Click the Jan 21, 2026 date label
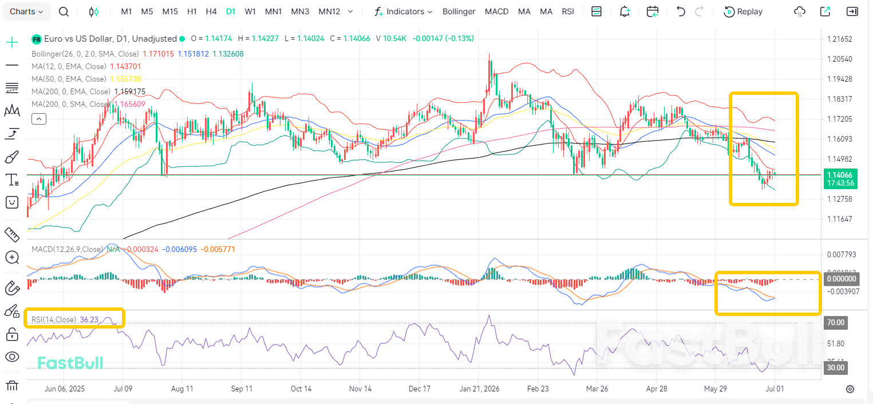The image size is (873, 404). (479, 389)
